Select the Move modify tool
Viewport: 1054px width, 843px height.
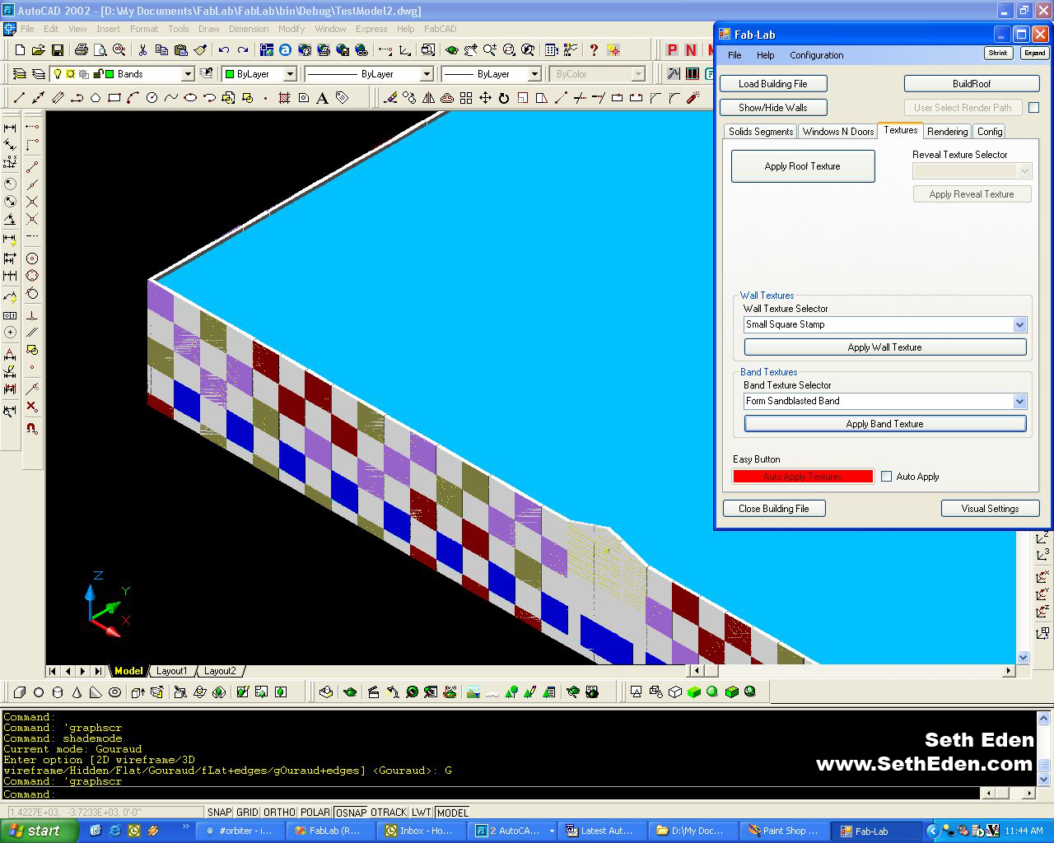click(x=485, y=98)
